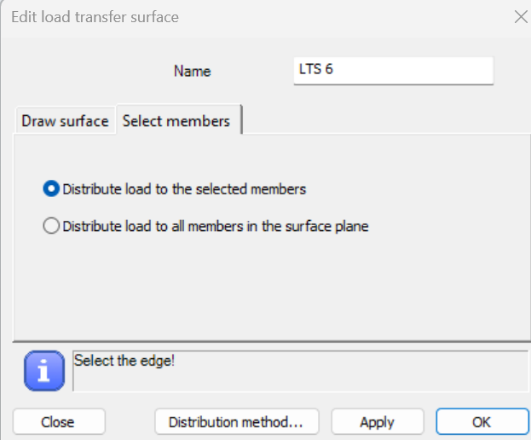This screenshot has width=531, height=440.
Task: Click the empty space left of the Name label
Action: [x=85, y=72]
